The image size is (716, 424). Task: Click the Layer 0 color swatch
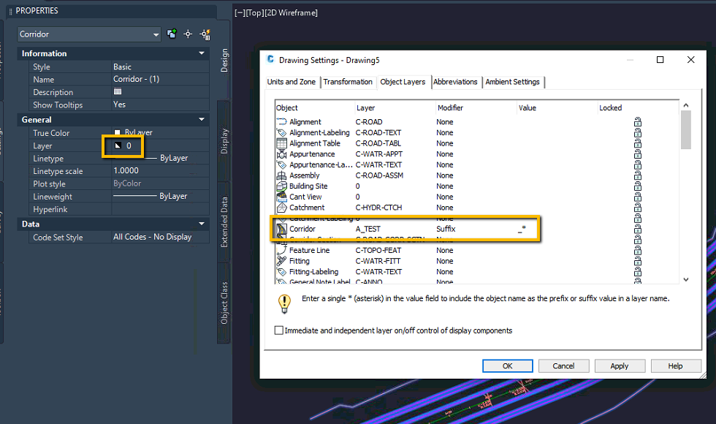[x=118, y=145]
